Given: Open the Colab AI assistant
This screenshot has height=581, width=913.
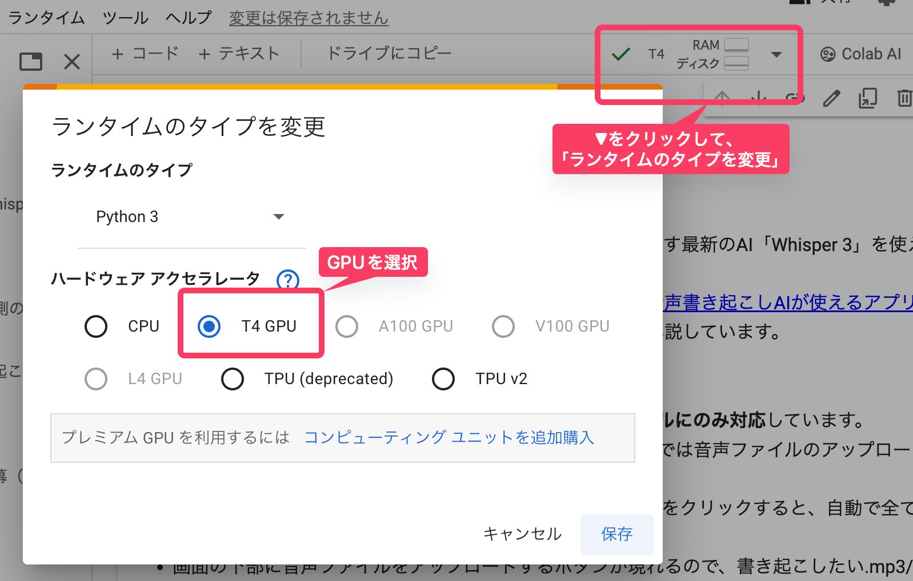Looking at the screenshot, I should point(860,54).
